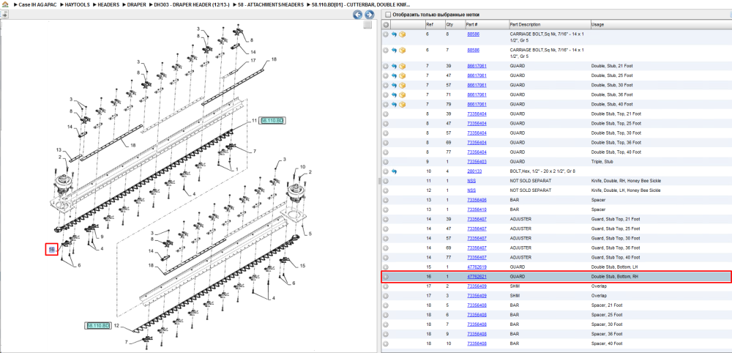Viewport: 732px width, 353px height.
Task: Open kit box icon for carriage bolt qty 7
Action: pyautogui.click(x=402, y=50)
